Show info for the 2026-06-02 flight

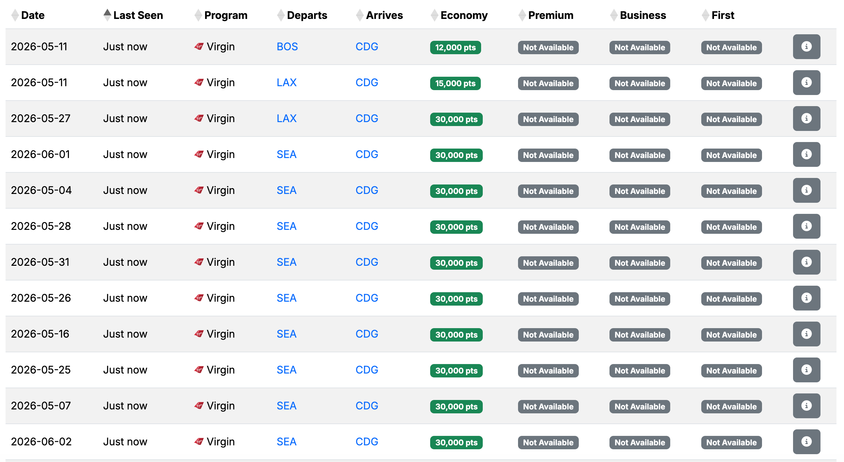coord(806,442)
